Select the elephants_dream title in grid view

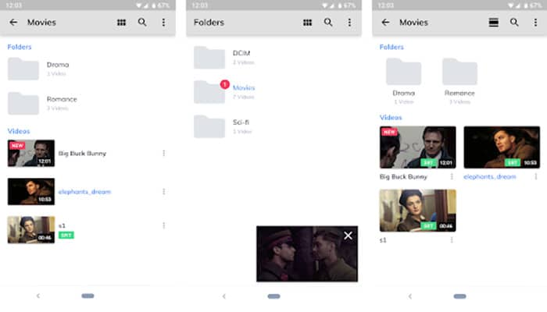coord(490,177)
